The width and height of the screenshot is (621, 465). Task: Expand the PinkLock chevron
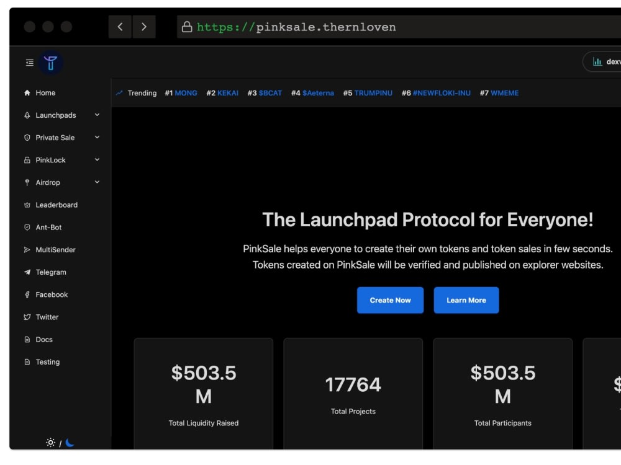(97, 159)
